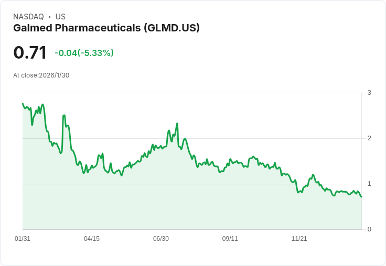Click the NASDAQ exchange label

pyautogui.click(x=28, y=17)
